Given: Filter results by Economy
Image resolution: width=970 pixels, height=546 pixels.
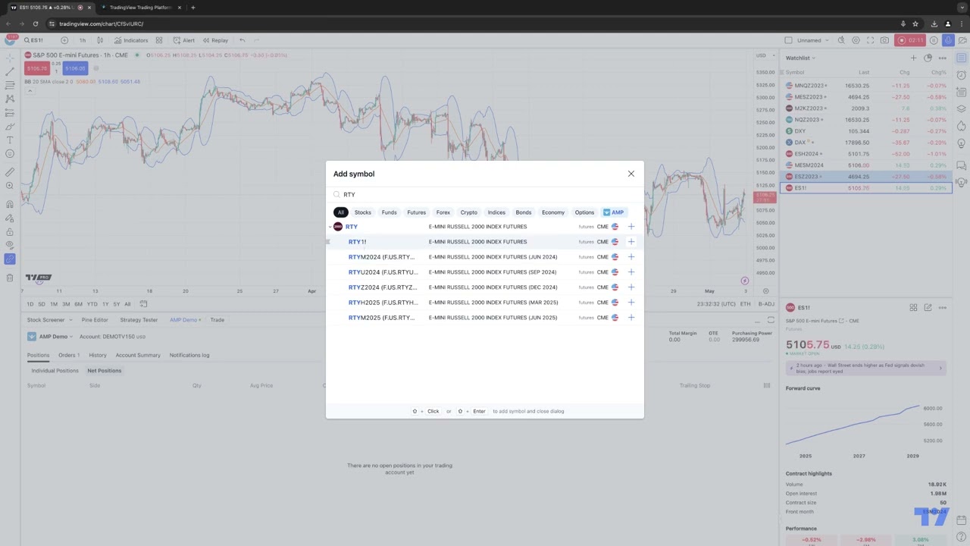Looking at the screenshot, I should (x=553, y=212).
